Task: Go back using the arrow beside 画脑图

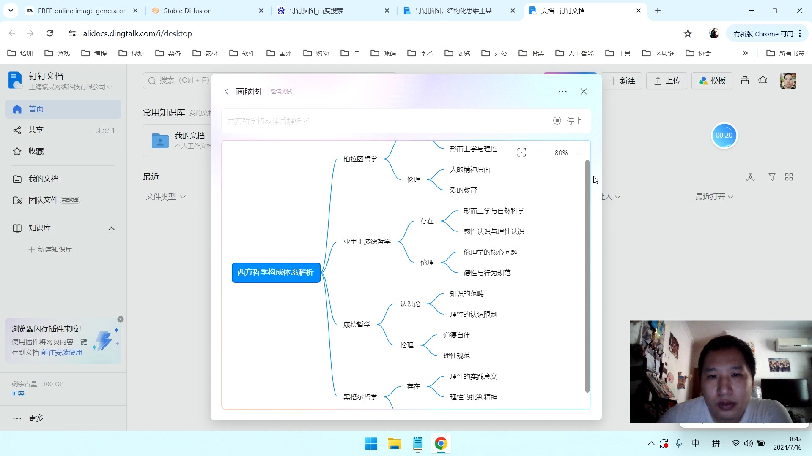Action: point(226,91)
